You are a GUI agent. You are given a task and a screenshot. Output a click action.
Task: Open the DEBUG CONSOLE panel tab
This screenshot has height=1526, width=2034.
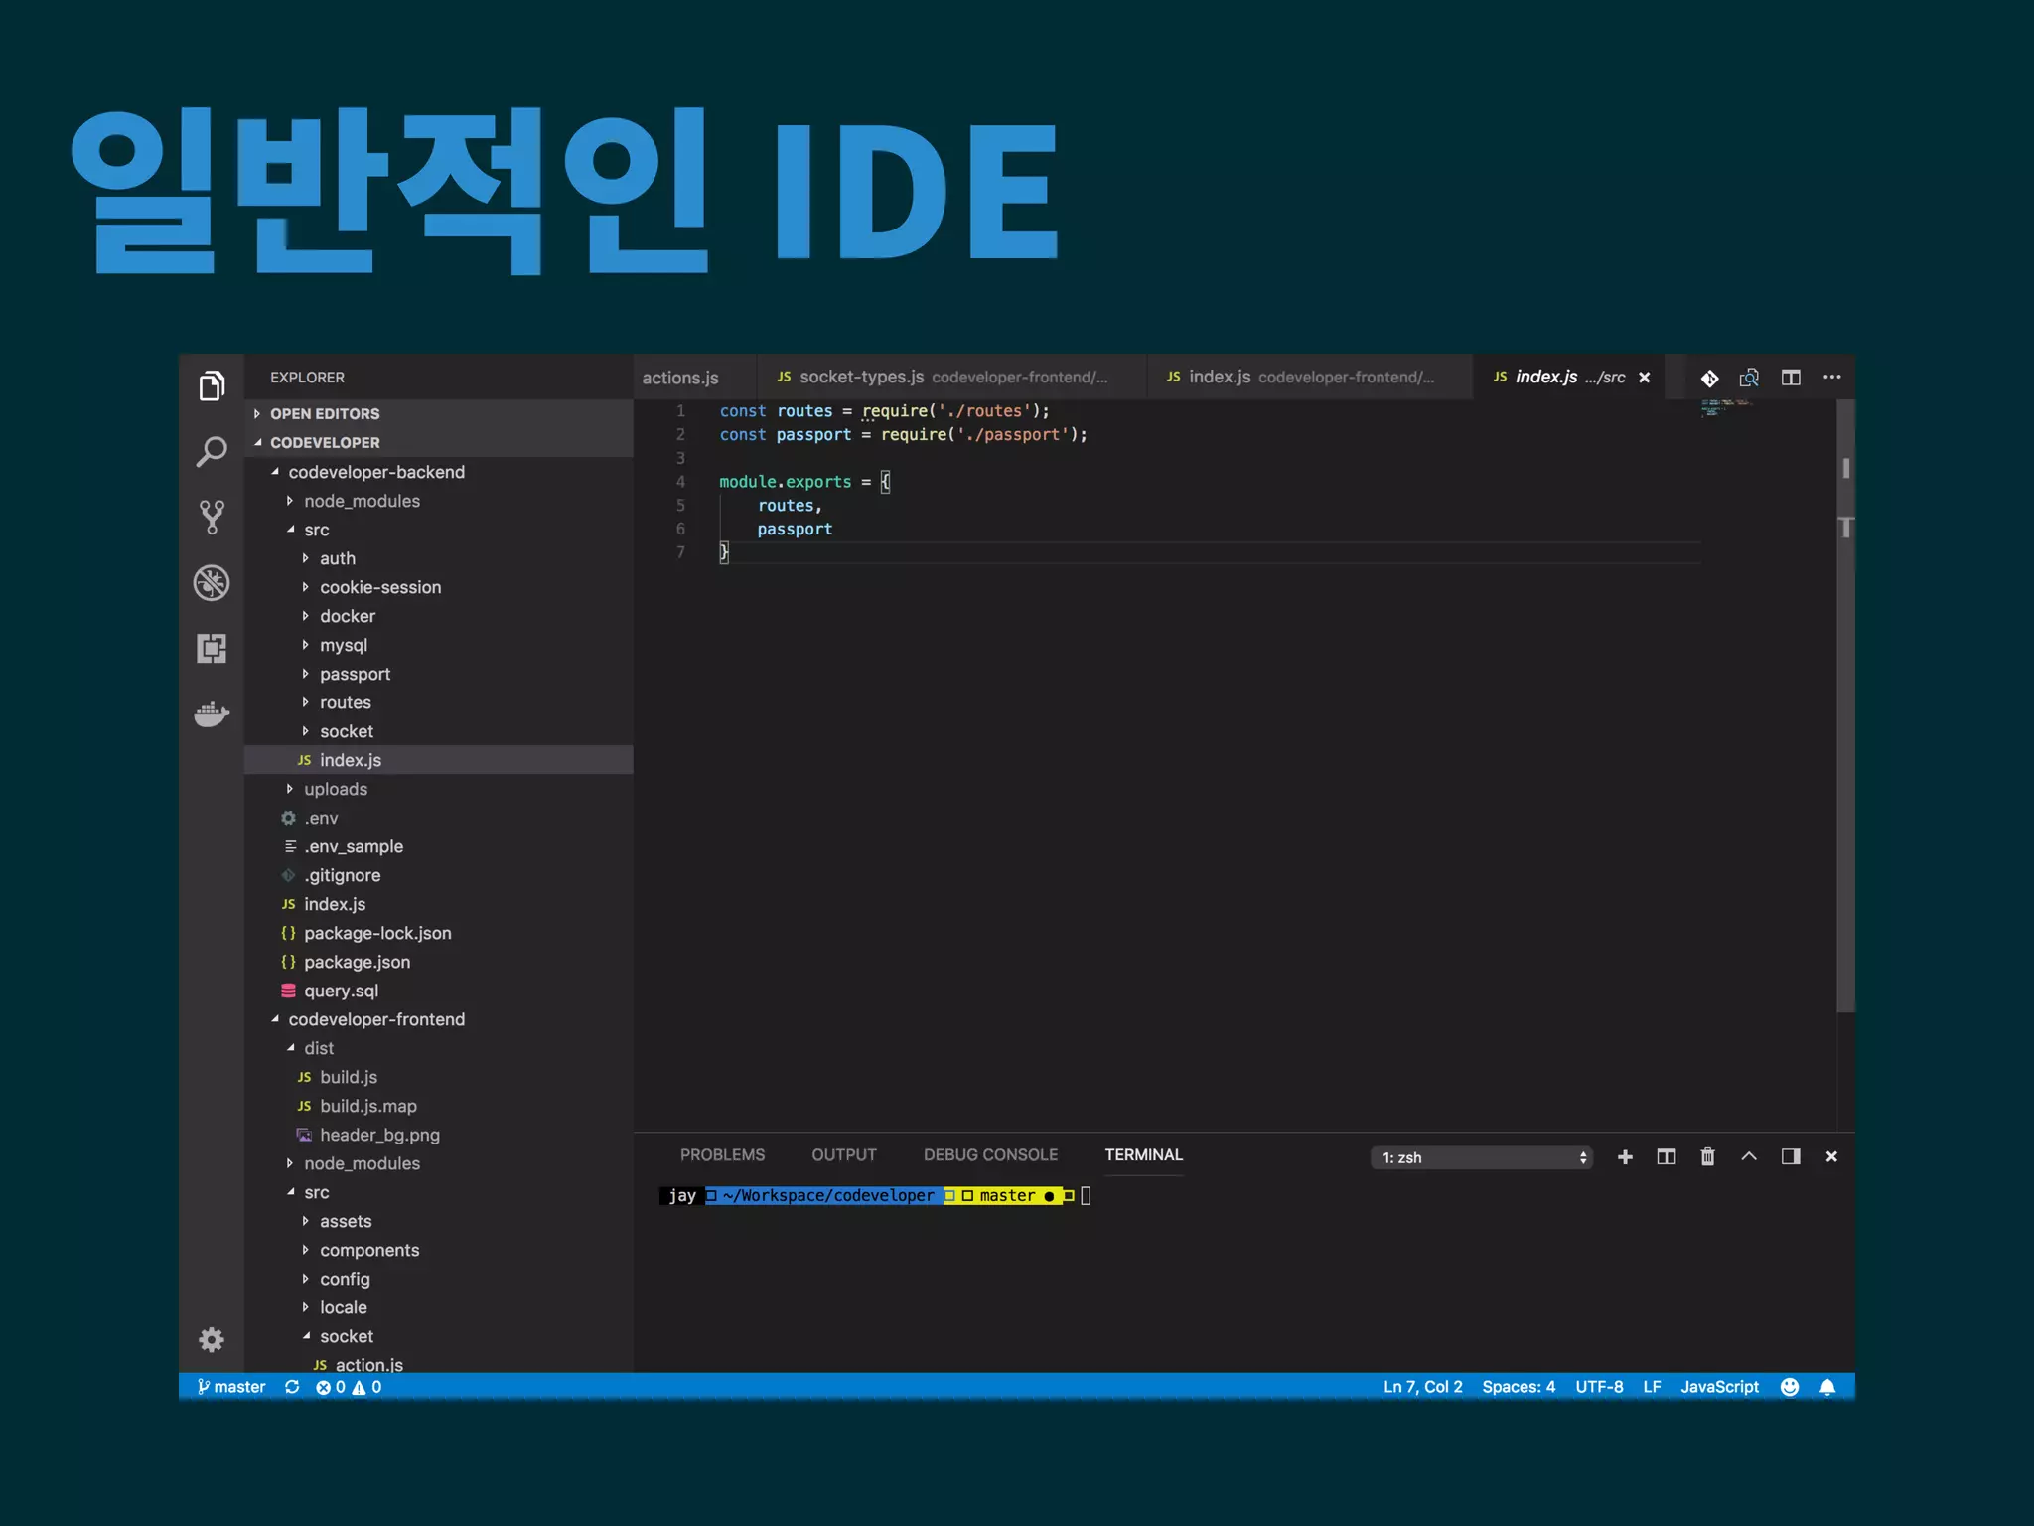click(990, 1155)
